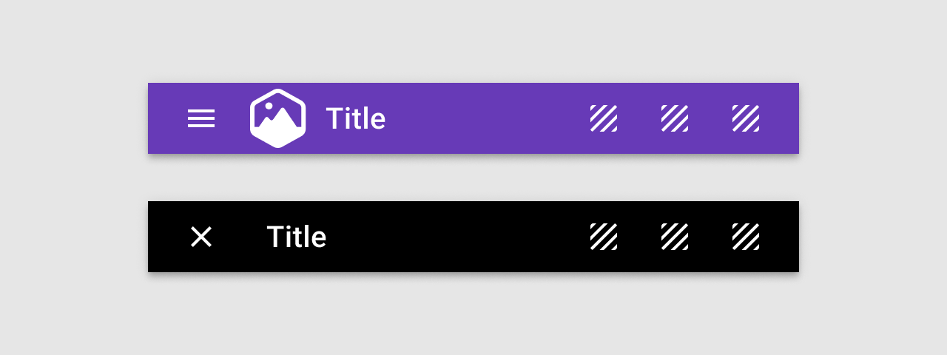Screen dimensions: 947x355
Task: Click the gray background below the black bar
Action: coord(473,314)
